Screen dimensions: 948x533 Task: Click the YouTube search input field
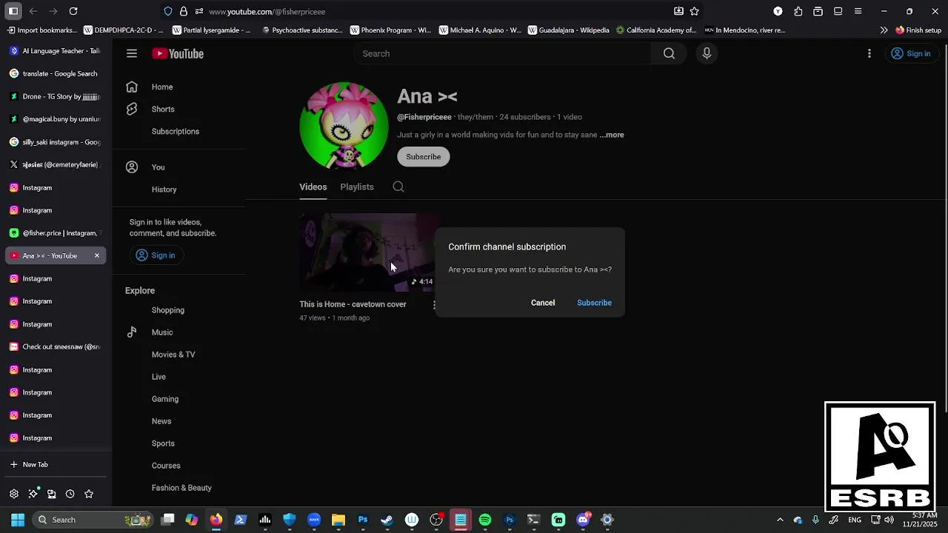point(502,53)
